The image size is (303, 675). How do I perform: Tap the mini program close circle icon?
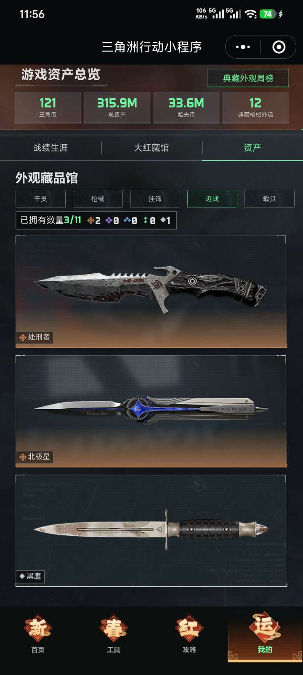pos(279,47)
